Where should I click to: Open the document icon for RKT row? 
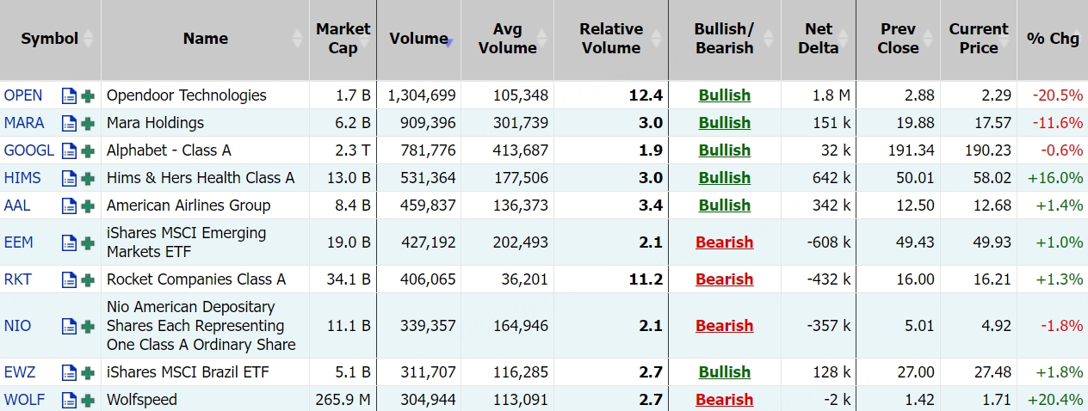click(x=69, y=279)
